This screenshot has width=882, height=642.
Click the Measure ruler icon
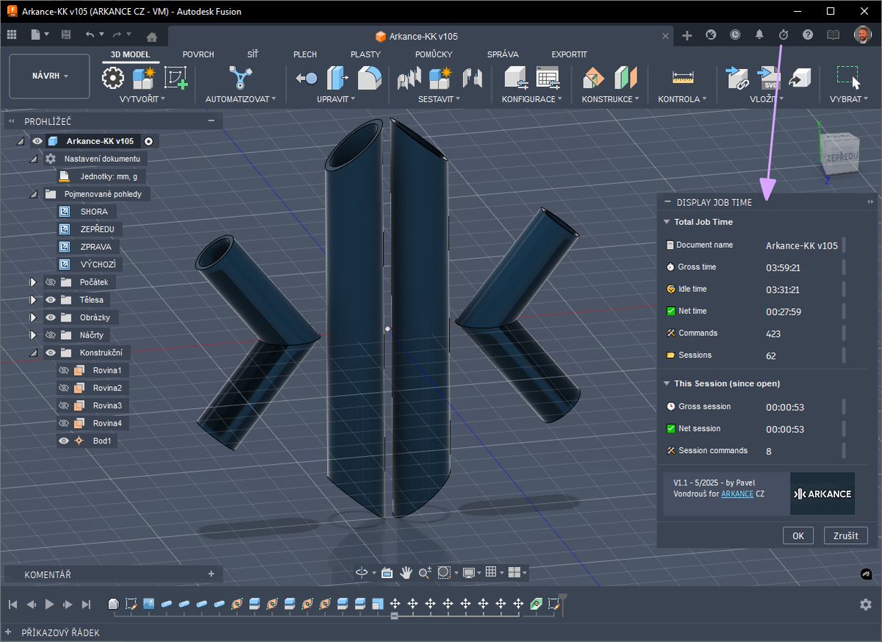[x=683, y=77]
